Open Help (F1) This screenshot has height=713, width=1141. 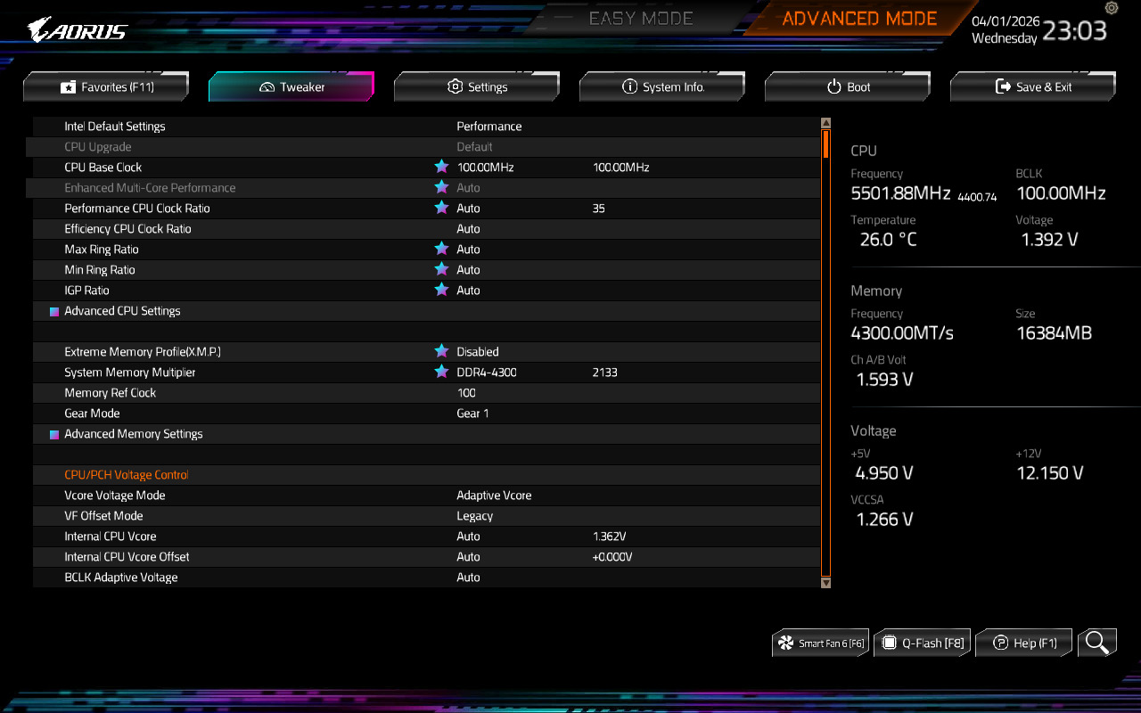(1023, 643)
